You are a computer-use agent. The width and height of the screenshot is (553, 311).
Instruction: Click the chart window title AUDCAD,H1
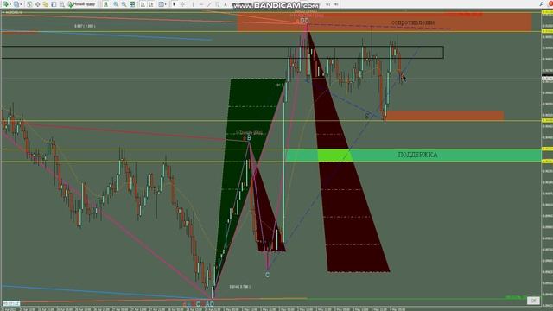click(14, 12)
